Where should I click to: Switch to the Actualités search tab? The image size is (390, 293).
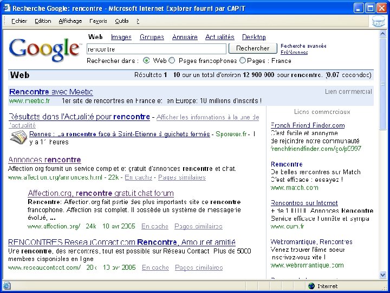[219, 37]
